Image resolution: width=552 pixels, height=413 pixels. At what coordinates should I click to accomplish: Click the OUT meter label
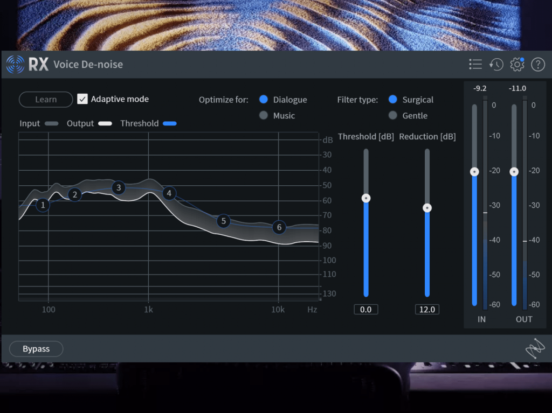coord(524,319)
